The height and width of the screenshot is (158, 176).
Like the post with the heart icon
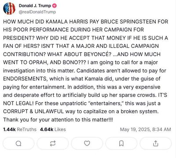(87, 144)
